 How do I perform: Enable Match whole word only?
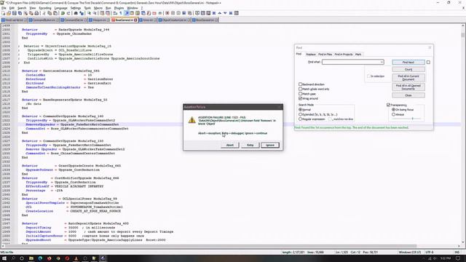[300, 89]
